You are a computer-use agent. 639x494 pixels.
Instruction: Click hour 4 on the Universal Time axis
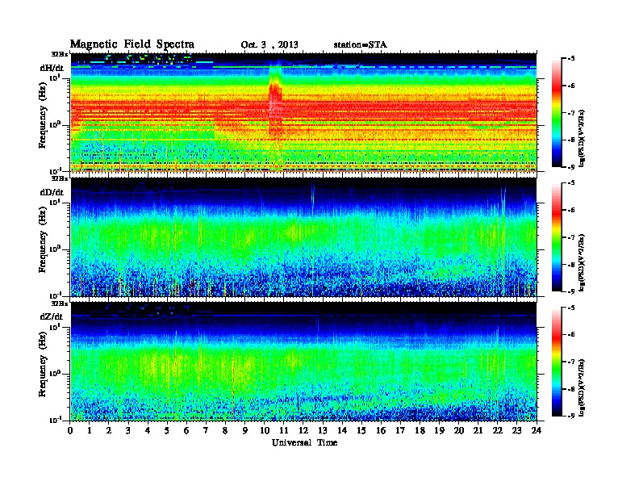[x=148, y=431]
